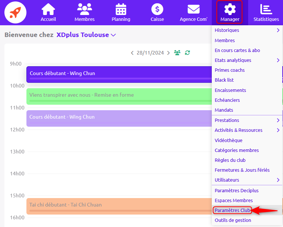Open the Caisse dollar icon
The width and height of the screenshot is (283, 227).
[x=157, y=10]
